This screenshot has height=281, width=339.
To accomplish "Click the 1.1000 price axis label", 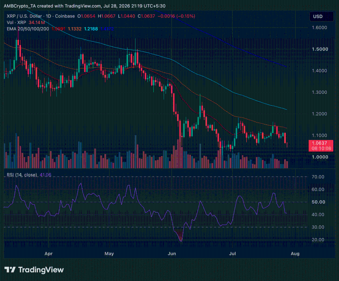I will [319, 135].
